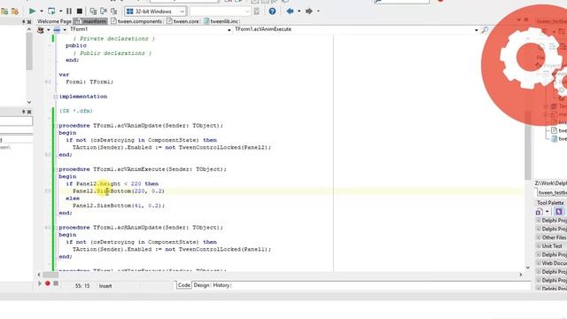Viewport: 567px width, 319px height.
Task: Click the editor horizontal scrollbar thumb
Action: click(x=51, y=275)
